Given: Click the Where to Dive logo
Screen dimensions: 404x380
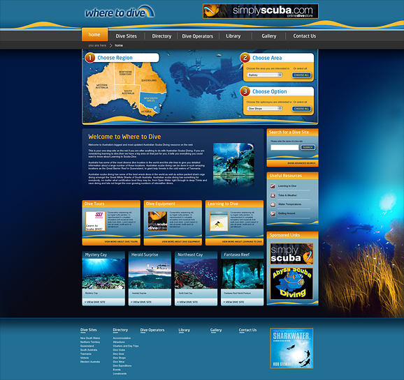Looking at the screenshot, I should (120, 12).
